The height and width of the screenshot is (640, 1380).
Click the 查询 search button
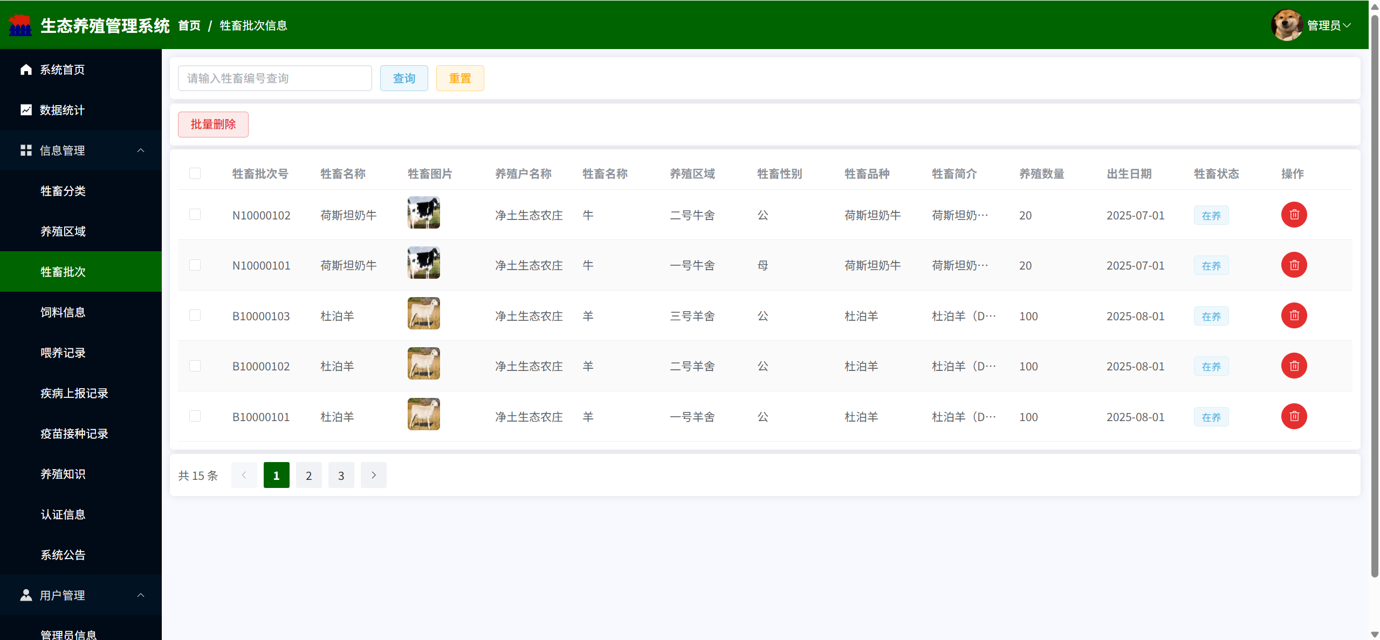pos(403,78)
